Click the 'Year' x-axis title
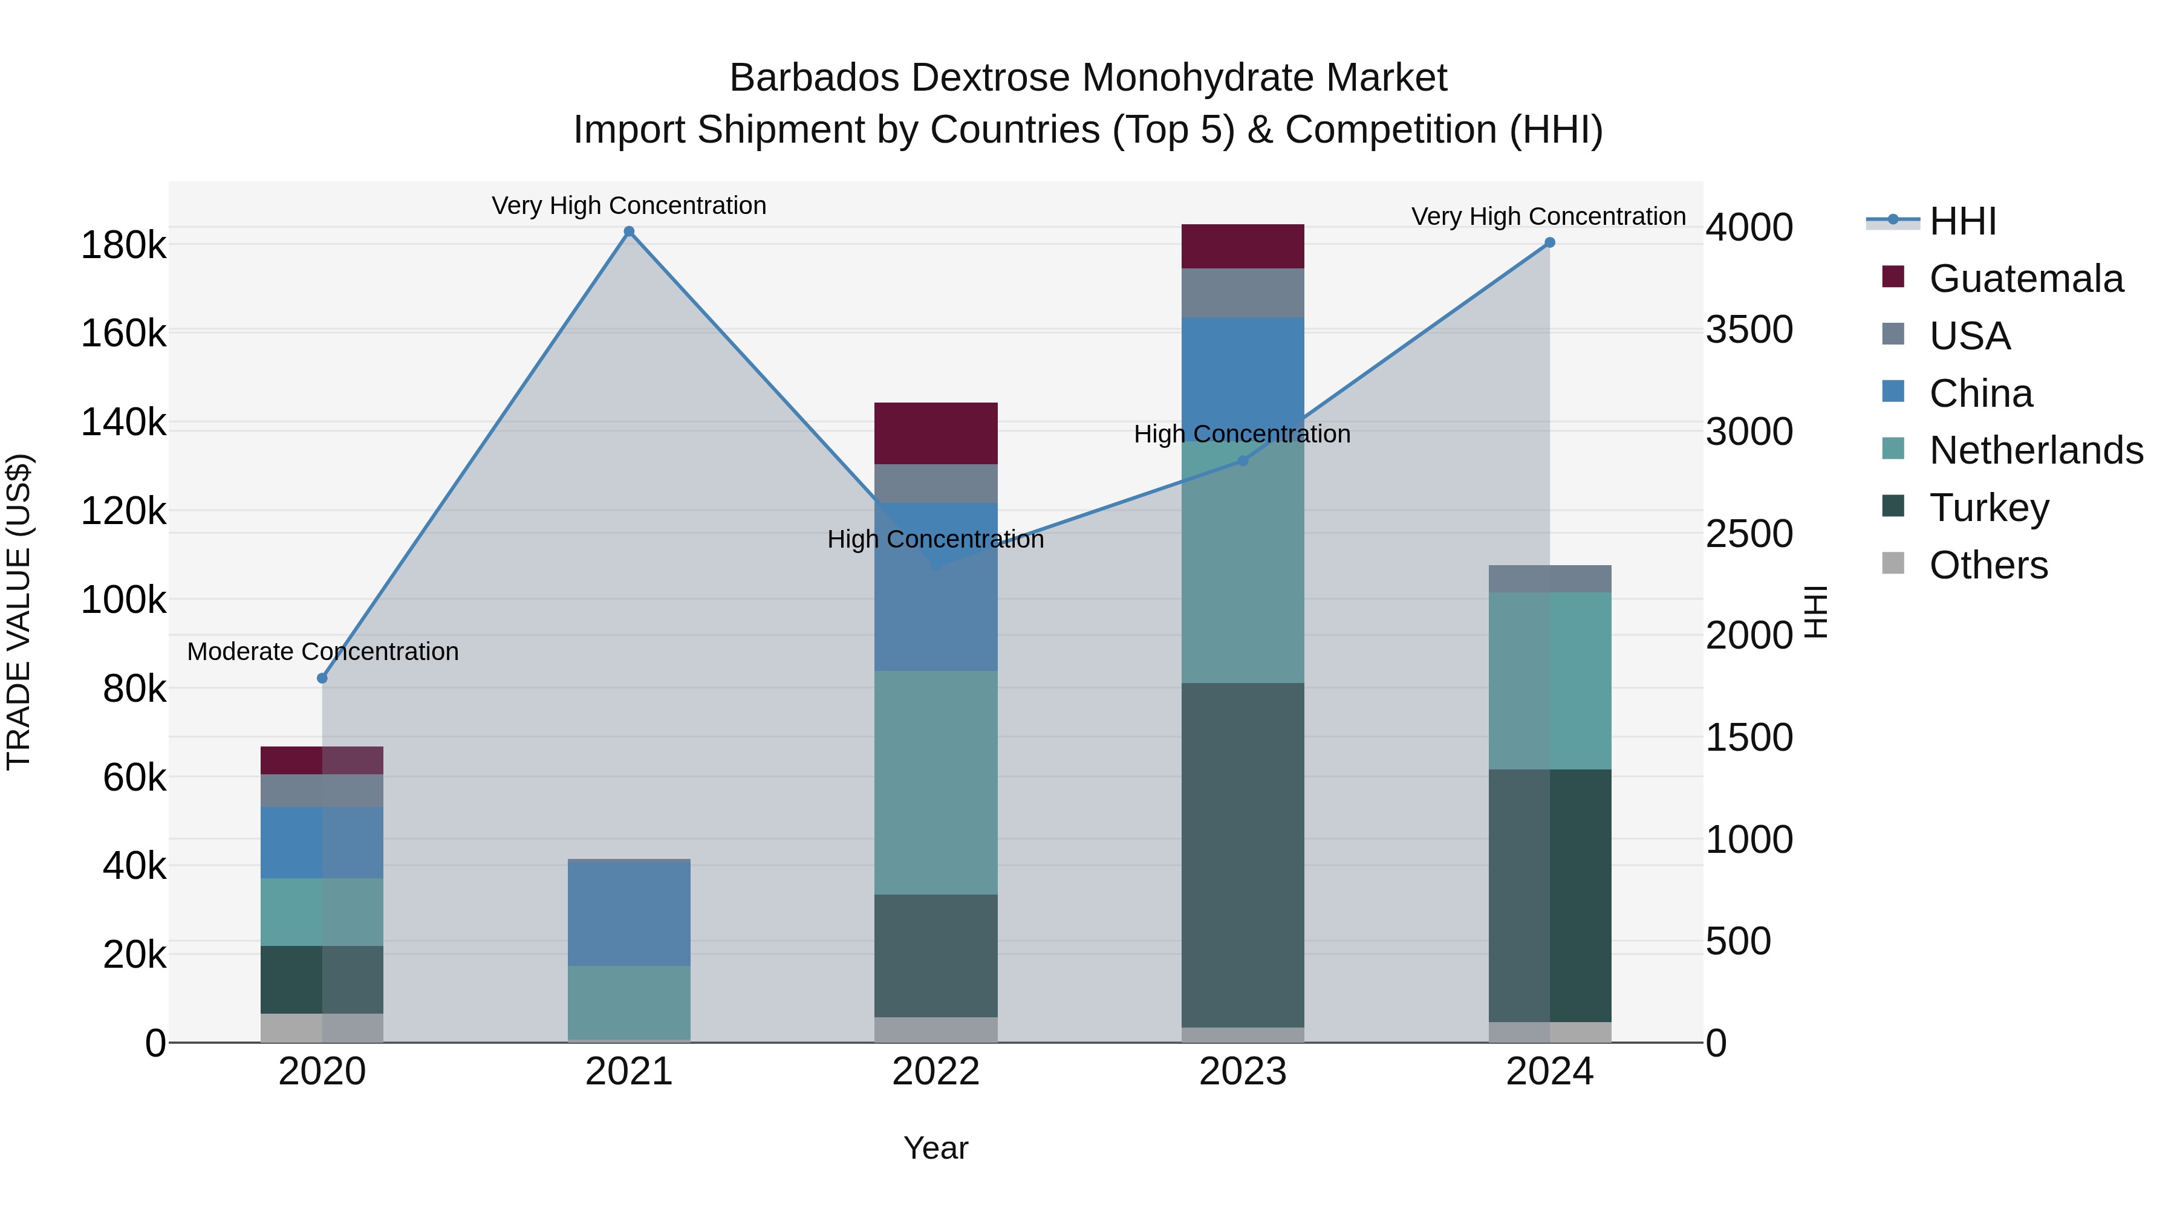This screenshot has width=2177, height=1224. coord(936,1148)
